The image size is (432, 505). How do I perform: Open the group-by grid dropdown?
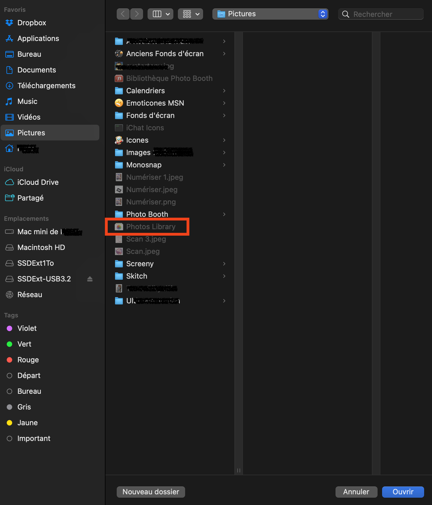pos(190,14)
